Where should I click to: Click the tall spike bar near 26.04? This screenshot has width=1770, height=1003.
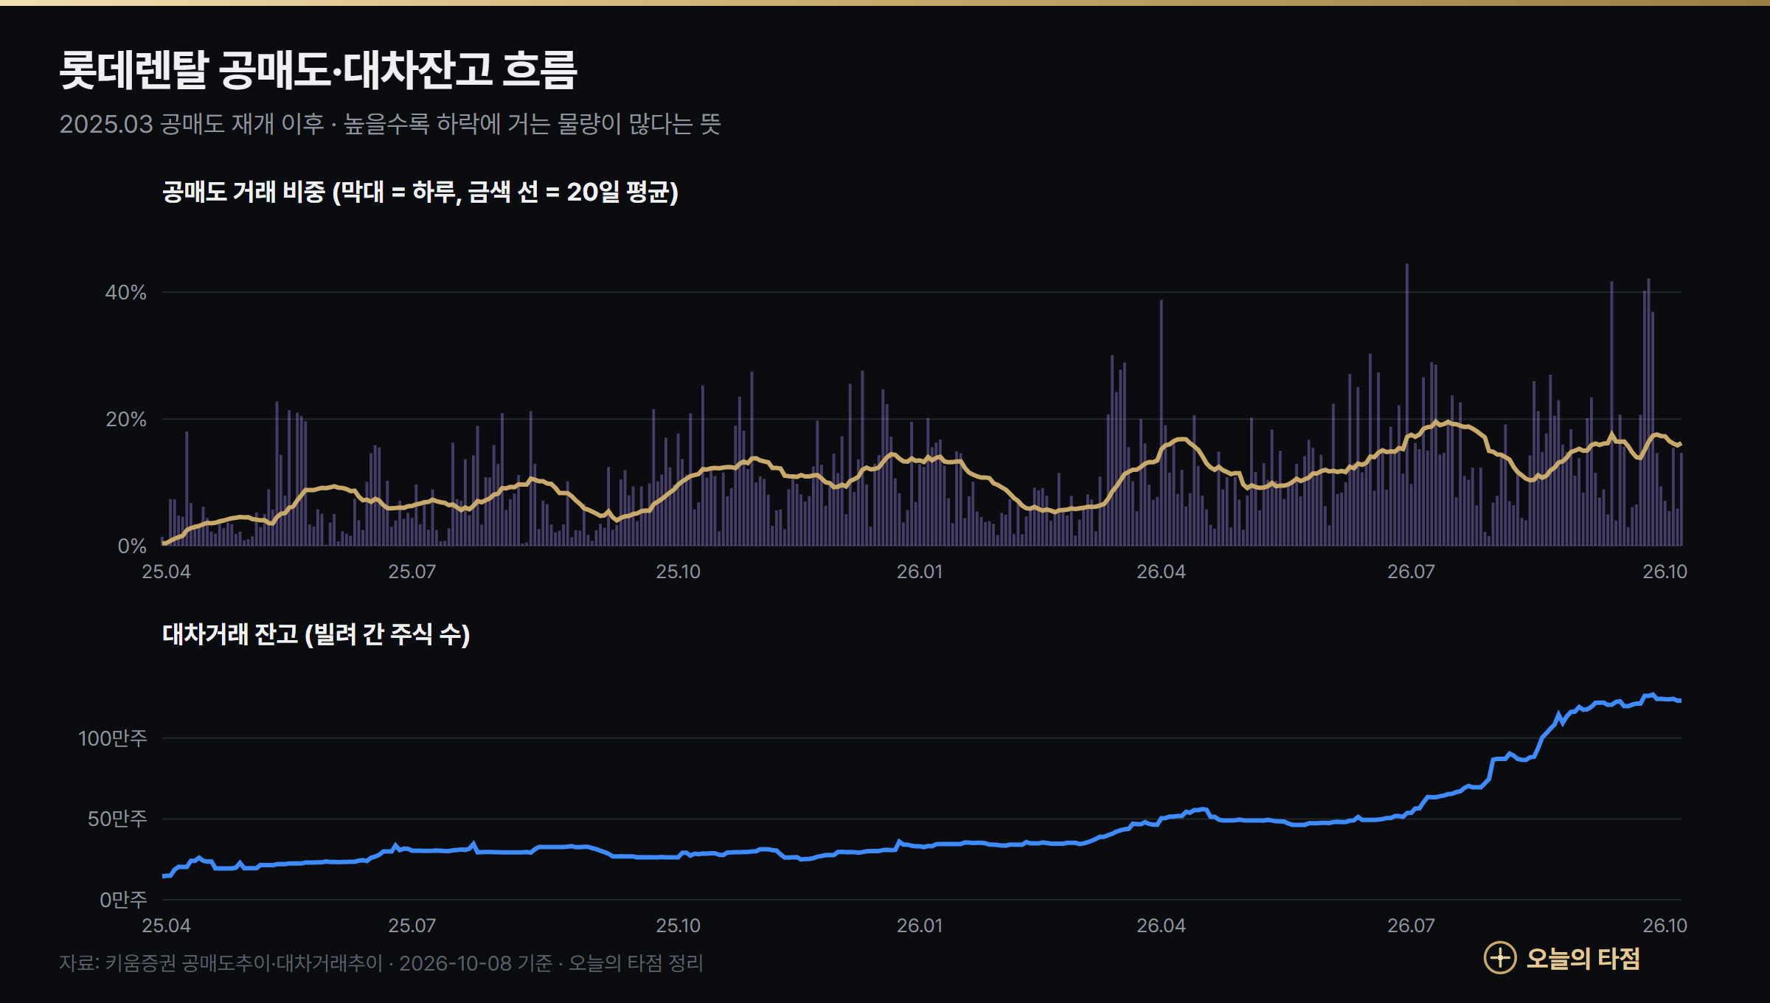(1162, 423)
